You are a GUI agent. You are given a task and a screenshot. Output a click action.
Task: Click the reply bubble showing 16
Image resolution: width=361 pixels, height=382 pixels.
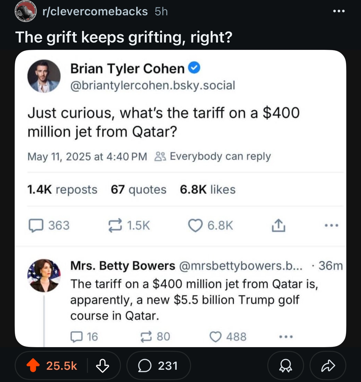point(77,337)
